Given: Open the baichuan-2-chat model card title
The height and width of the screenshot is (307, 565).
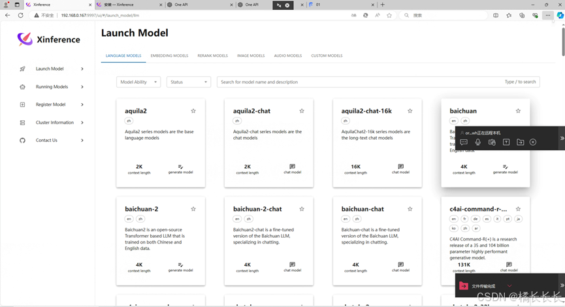Looking at the screenshot, I should point(257,209).
